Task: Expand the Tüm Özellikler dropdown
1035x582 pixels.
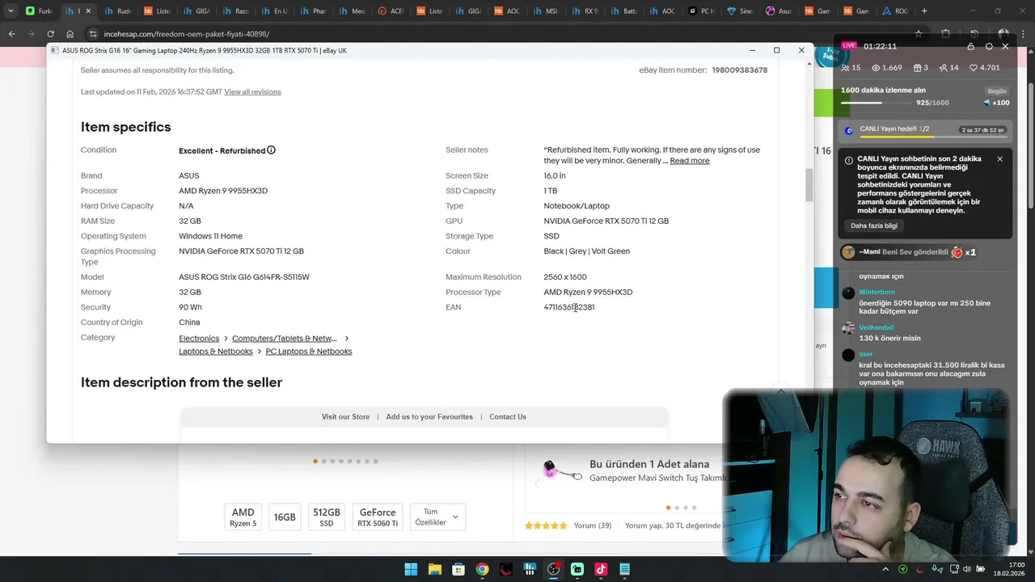Action: (x=437, y=517)
